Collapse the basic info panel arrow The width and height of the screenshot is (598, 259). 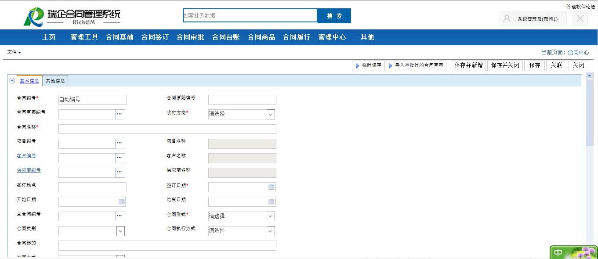[12, 81]
